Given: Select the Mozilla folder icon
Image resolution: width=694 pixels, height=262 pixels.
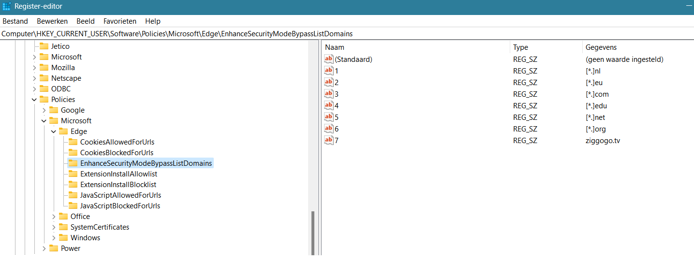Looking at the screenshot, I should pyautogui.click(x=44, y=68).
